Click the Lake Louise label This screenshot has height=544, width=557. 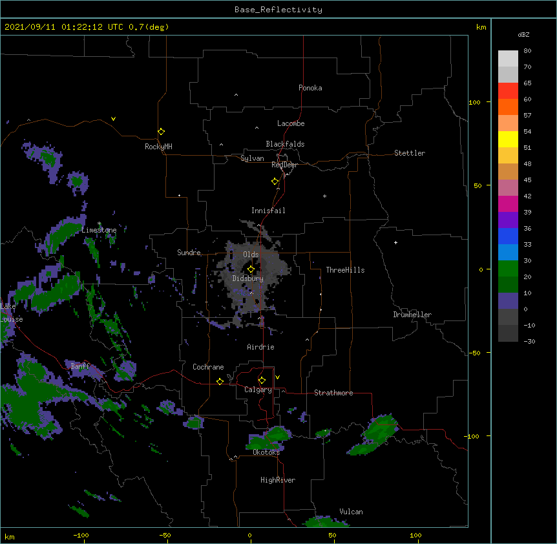tap(12, 313)
